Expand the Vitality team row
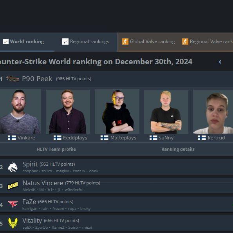Image resolution: width=233 pixels, height=233 pixels. [117, 223]
